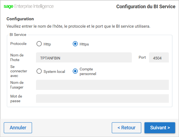The height and width of the screenshot is (137, 179).
Task: Choose the Https protocol option
Action: point(75,44)
